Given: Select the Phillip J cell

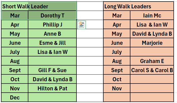Looking at the screenshot, I should point(52,25).
